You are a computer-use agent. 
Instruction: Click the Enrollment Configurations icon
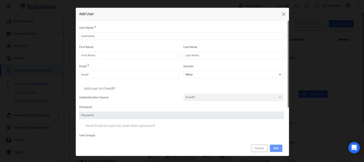(9, 70)
